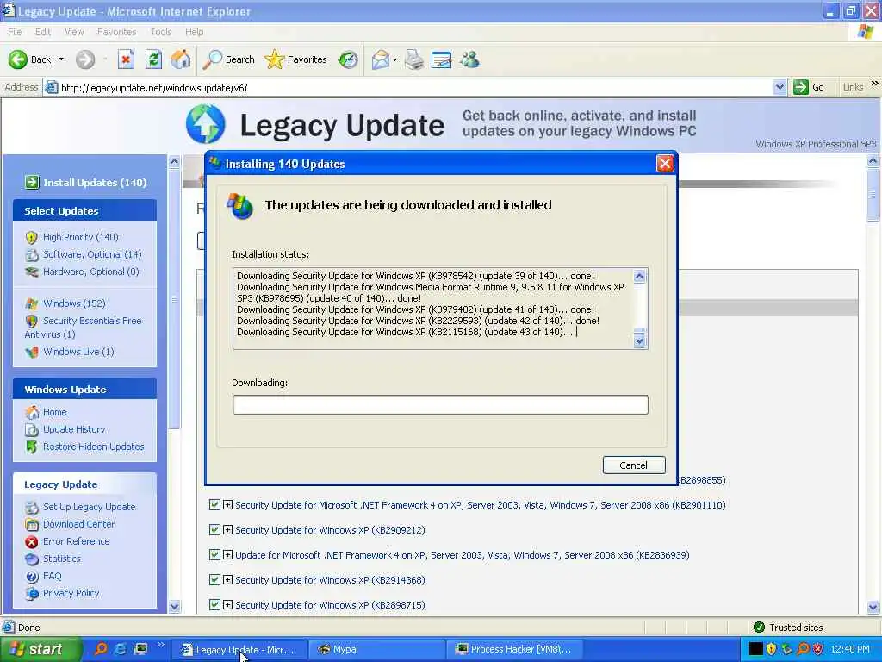Open the Hardware, Optional (0) link

point(91,272)
